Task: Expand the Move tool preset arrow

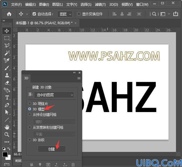Action: pos(27,14)
